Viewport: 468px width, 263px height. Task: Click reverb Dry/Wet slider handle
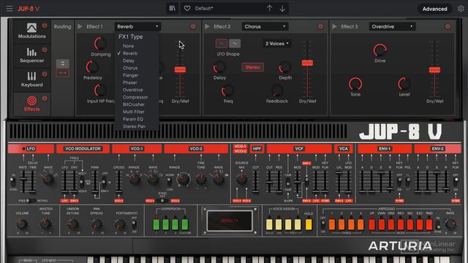180,69
